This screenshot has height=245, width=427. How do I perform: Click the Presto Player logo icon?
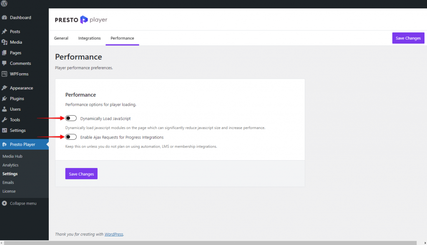(x=84, y=20)
